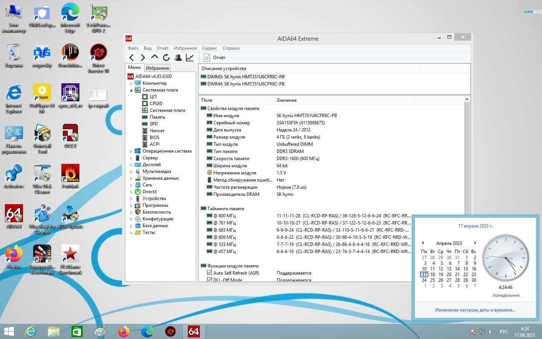This screenshot has width=542, height=339.
Task: Open the Сервис menu
Action: pos(209,48)
